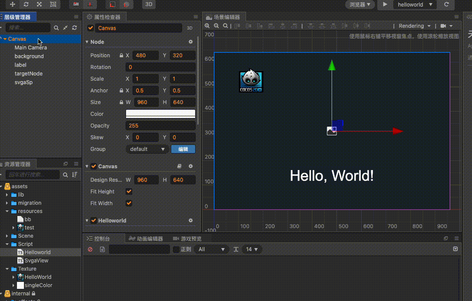This screenshot has height=301, width=472.
Task: Toggle the 正则 regex checkbox in console
Action: pyautogui.click(x=176, y=249)
